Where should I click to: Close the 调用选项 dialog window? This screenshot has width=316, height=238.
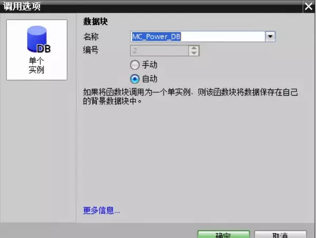coord(309,6)
